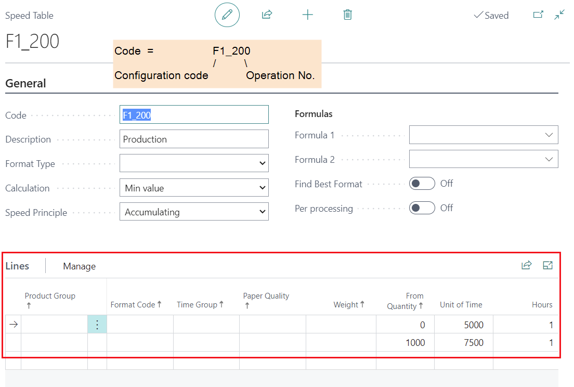
Task: Select the From Quantity cell showing 0
Action: 405,325
